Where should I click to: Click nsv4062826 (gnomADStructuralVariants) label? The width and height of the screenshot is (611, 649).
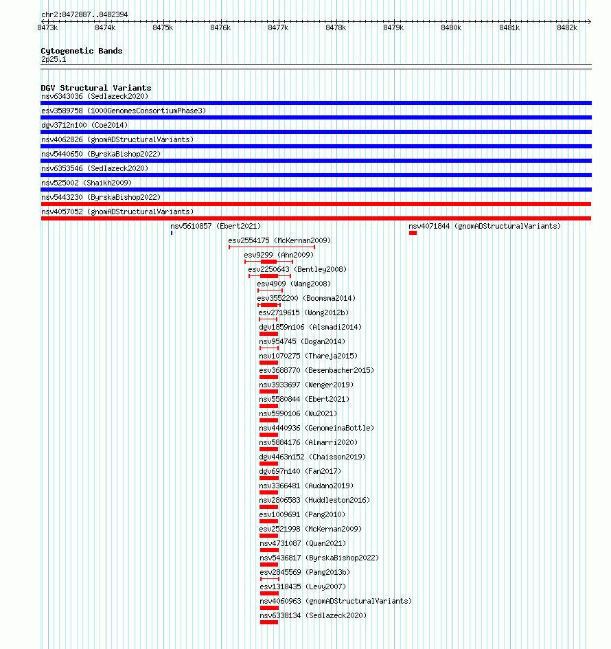tap(117, 139)
